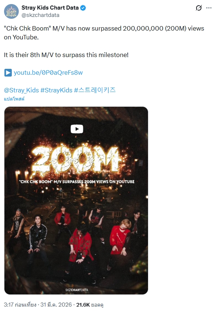Click the image caption about 200M views

pos(77,182)
